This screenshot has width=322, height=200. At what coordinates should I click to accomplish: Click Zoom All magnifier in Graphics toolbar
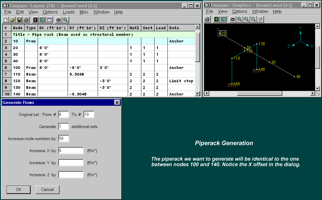(x=239, y=19)
